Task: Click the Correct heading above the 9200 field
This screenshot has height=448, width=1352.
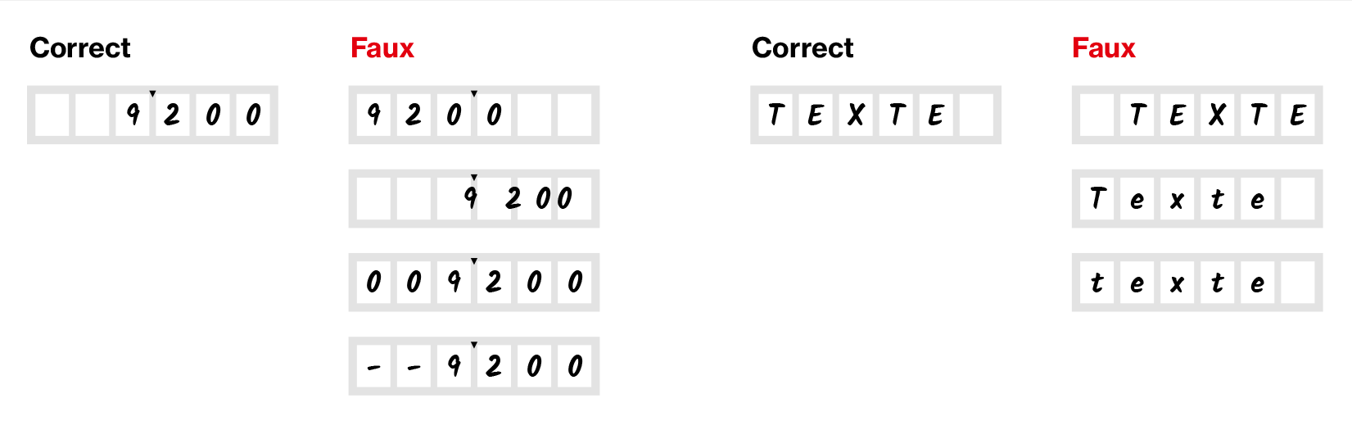Action: 79,48
